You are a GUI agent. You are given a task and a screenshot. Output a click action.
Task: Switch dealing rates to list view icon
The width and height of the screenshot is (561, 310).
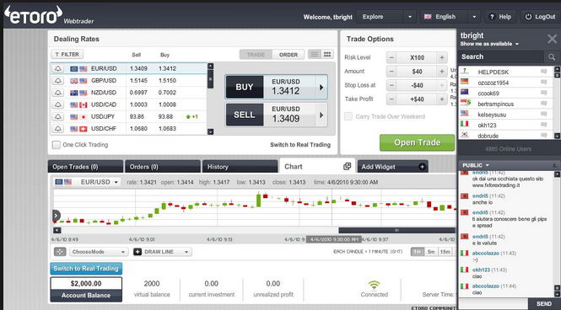(x=315, y=54)
